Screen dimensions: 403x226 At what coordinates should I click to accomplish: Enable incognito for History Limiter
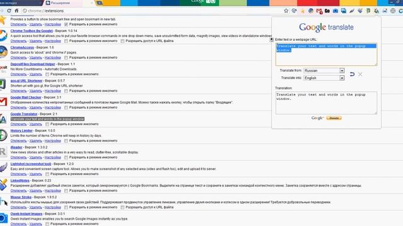coord(66,141)
